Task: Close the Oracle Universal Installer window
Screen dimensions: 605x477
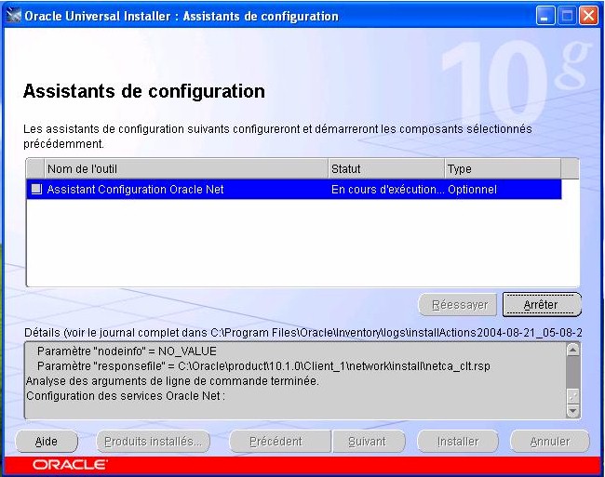Action: [x=588, y=16]
